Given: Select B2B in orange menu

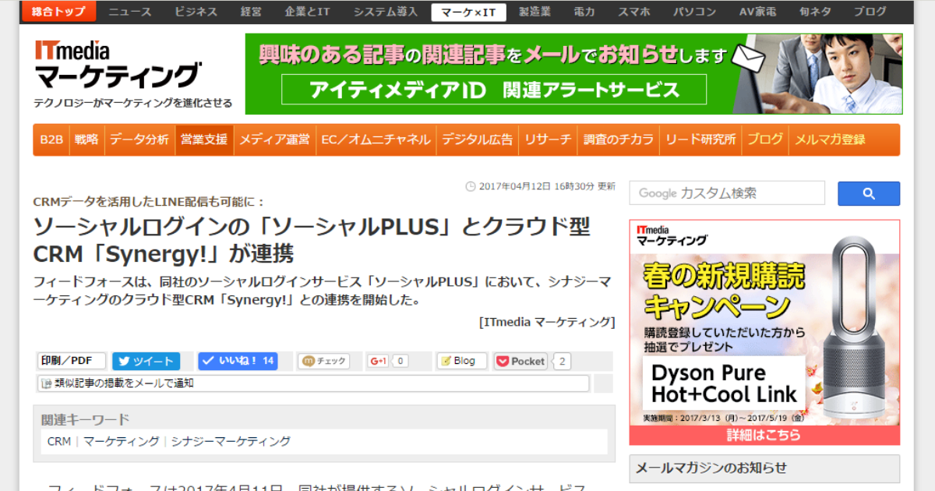Looking at the screenshot, I should tap(51, 140).
